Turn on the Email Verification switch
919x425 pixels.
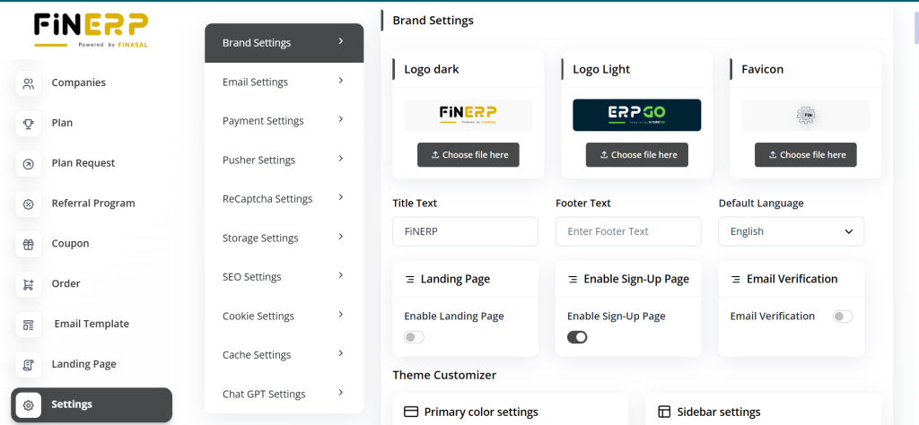(843, 317)
